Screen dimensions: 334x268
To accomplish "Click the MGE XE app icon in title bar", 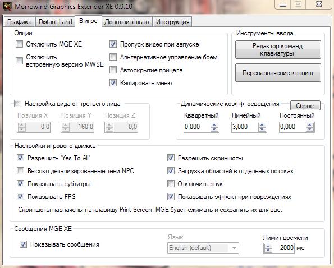I will [x=7, y=6].
